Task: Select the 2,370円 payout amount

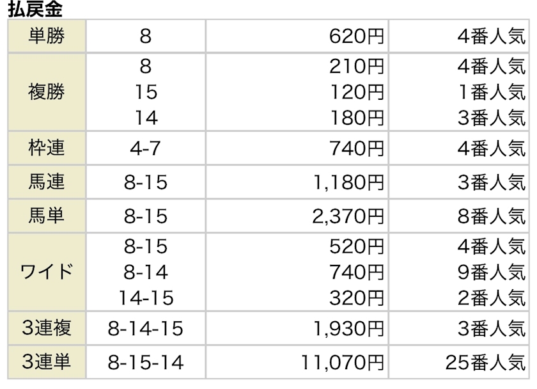Action: (x=348, y=216)
